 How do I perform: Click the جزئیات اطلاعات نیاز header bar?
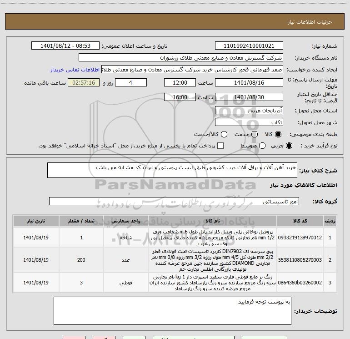click(175, 21)
